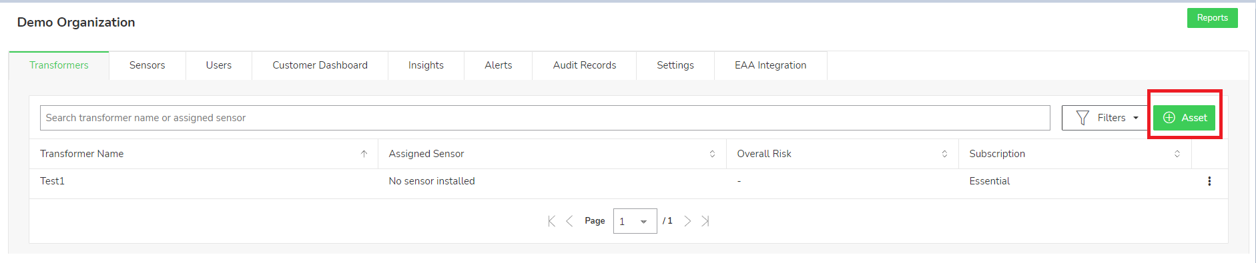Select the Test1 transformer row

point(629,181)
